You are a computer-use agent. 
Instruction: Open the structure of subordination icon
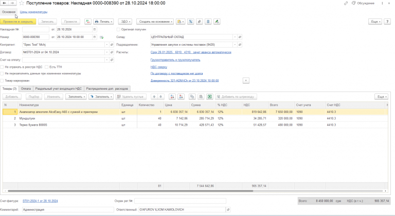(x=191, y=22)
